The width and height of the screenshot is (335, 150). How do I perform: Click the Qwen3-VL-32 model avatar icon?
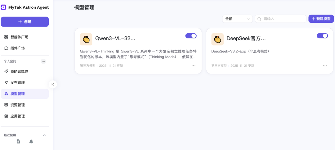pyautogui.click(x=86, y=39)
